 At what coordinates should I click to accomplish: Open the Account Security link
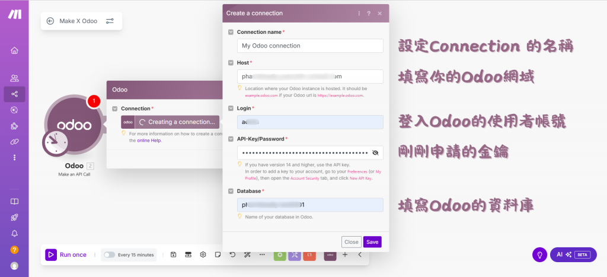[x=305, y=178]
